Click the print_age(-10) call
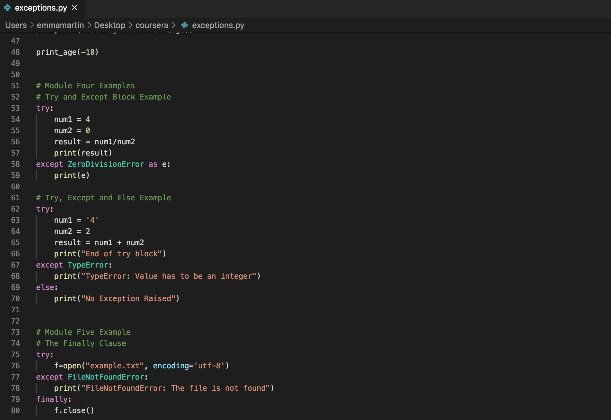611x420 pixels. 67,52
